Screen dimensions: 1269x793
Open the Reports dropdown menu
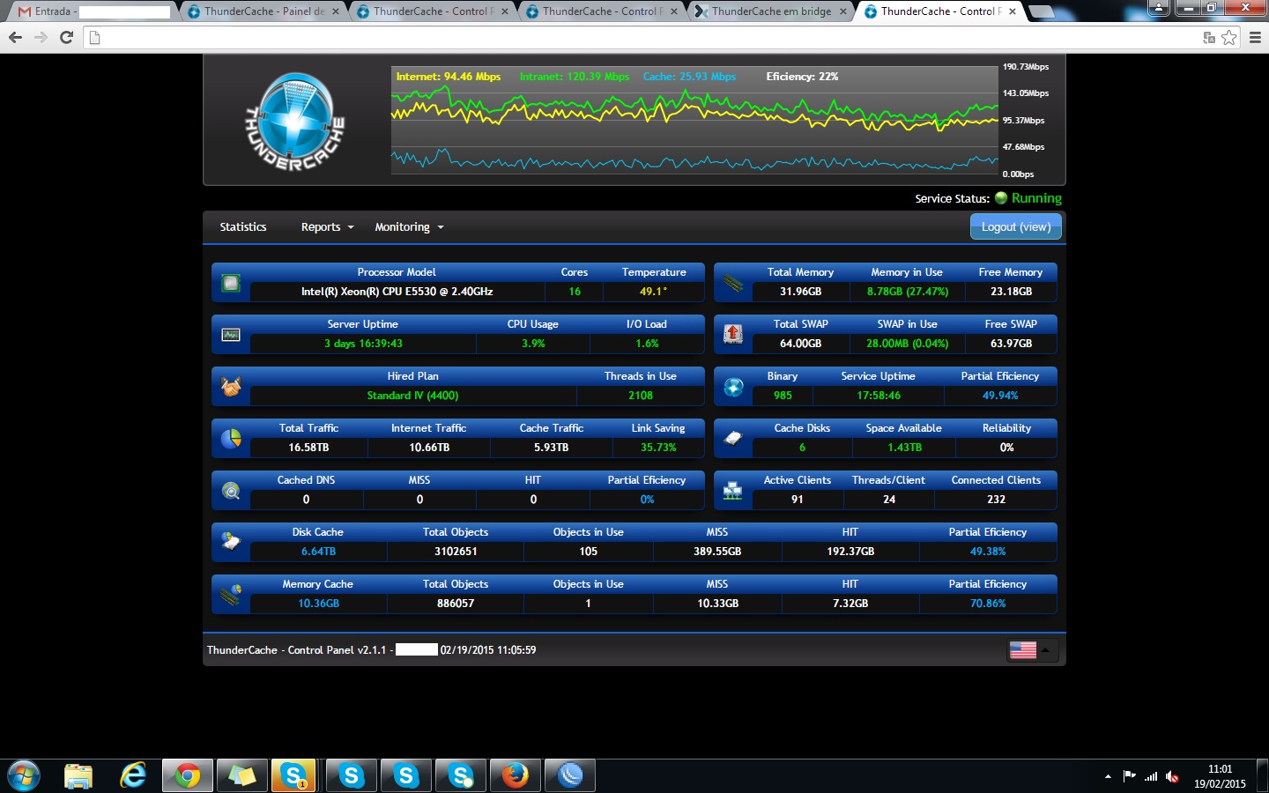point(327,227)
